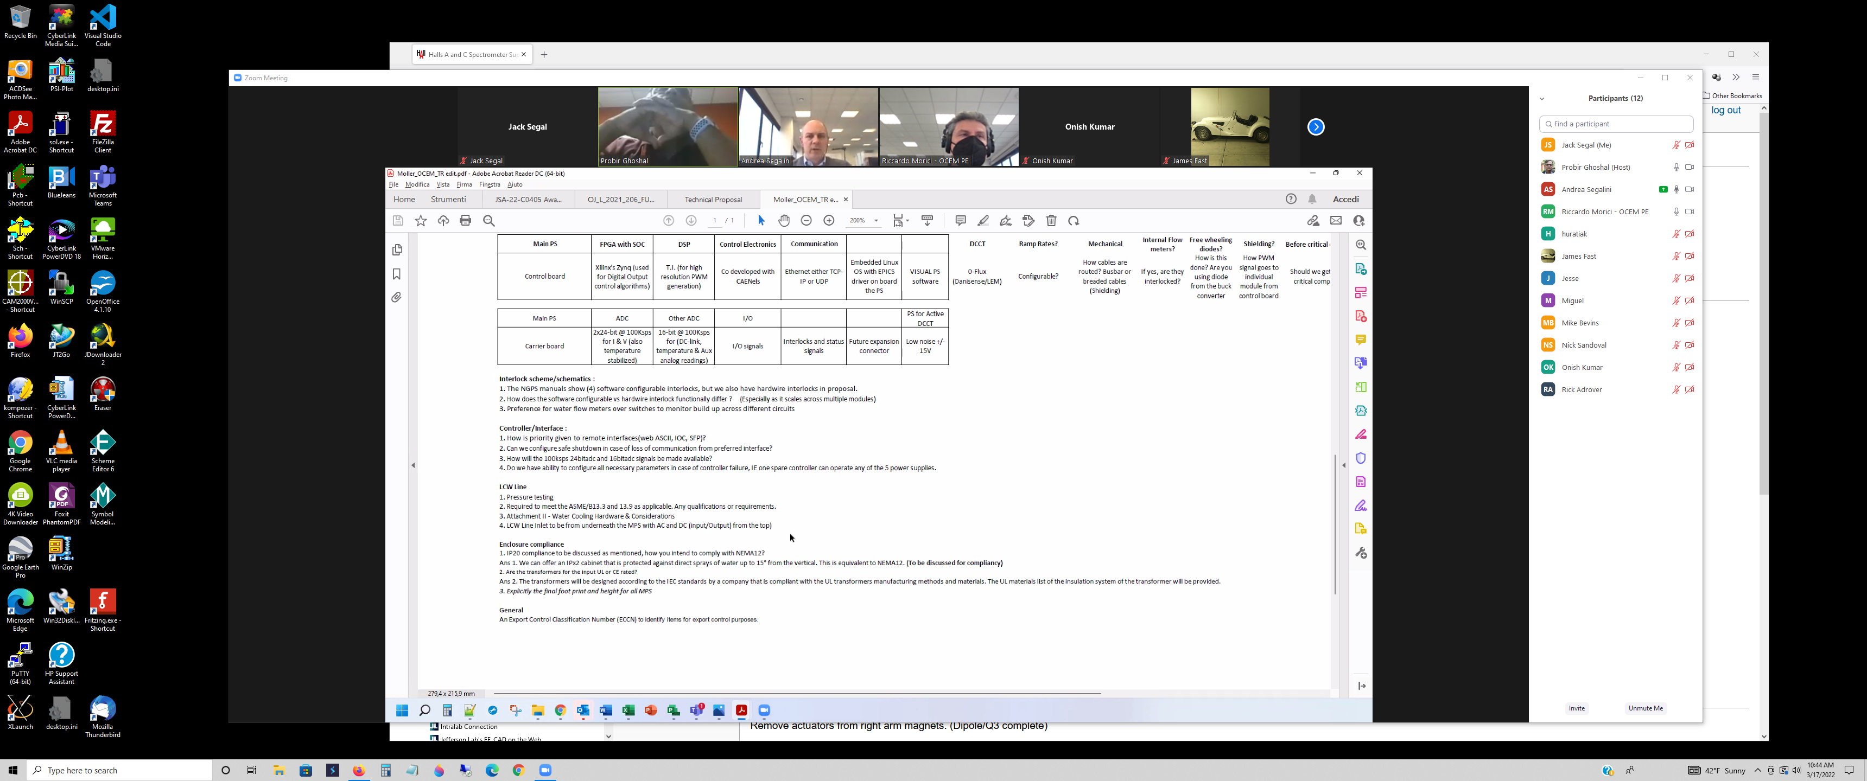
Task: Click the find text magnifier icon in Acrobat
Action: pyautogui.click(x=488, y=220)
